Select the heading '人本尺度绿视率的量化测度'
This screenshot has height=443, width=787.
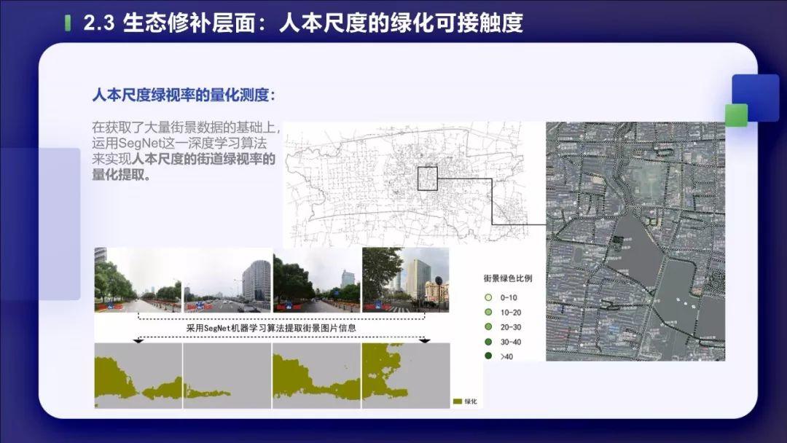181,95
